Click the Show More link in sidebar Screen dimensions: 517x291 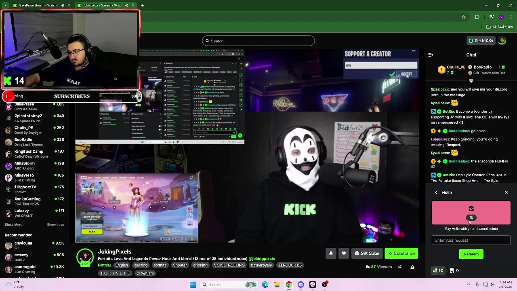point(14,225)
